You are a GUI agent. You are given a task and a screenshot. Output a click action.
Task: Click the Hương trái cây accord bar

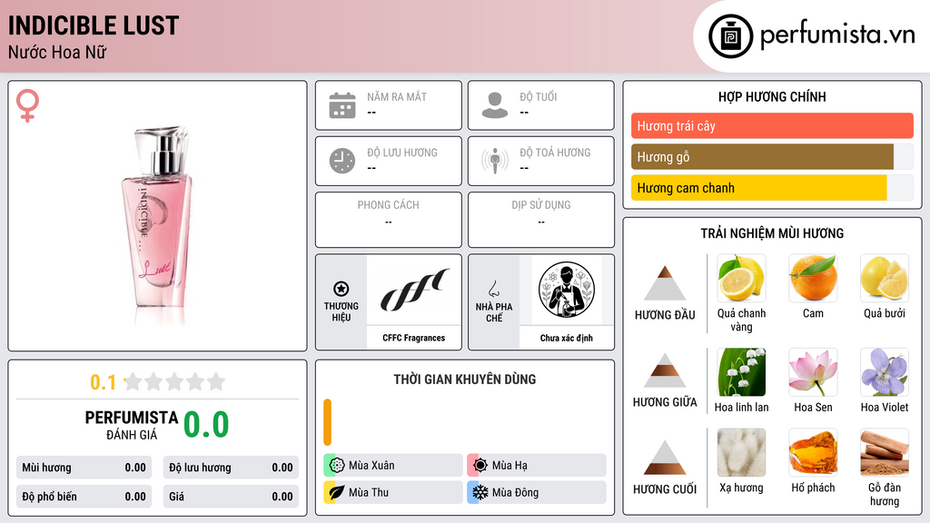[772, 126]
